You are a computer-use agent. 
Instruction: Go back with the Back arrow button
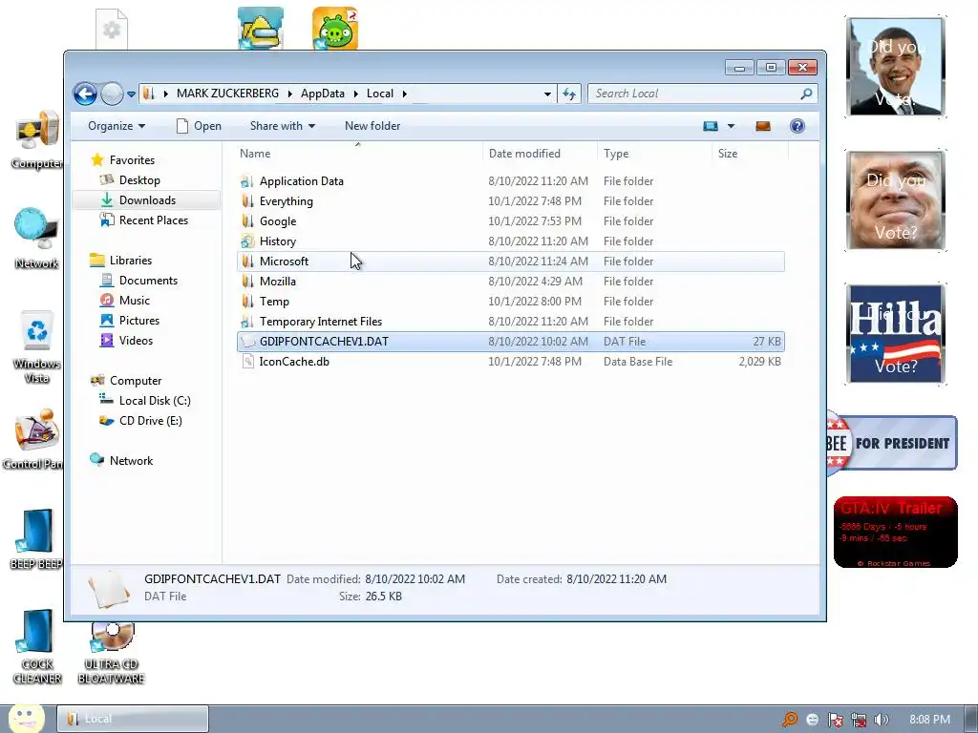point(85,94)
